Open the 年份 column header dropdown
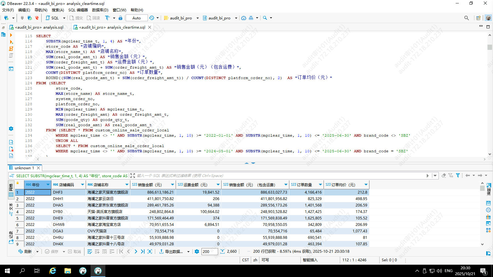This screenshot has height=277, width=493. [48, 185]
